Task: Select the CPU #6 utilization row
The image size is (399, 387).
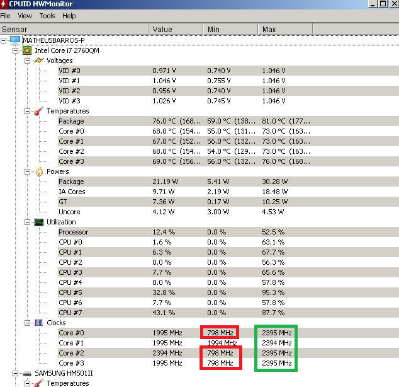Action: (x=228, y=303)
